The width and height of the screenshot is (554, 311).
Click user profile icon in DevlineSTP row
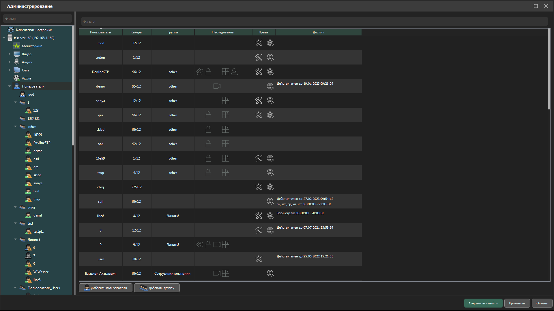click(234, 72)
